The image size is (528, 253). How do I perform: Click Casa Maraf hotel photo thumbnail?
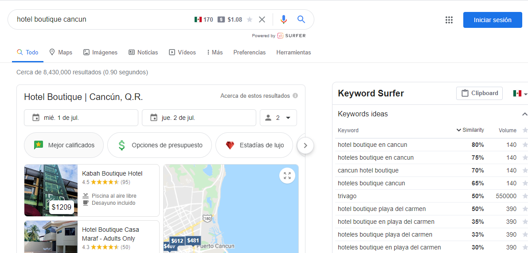[x=51, y=237]
